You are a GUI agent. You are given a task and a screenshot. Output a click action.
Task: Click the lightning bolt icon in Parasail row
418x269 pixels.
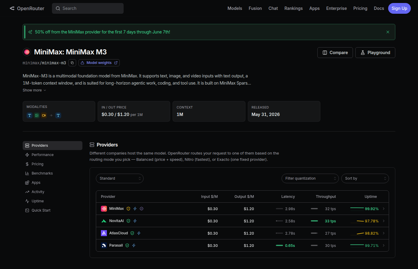pos(134,245)
